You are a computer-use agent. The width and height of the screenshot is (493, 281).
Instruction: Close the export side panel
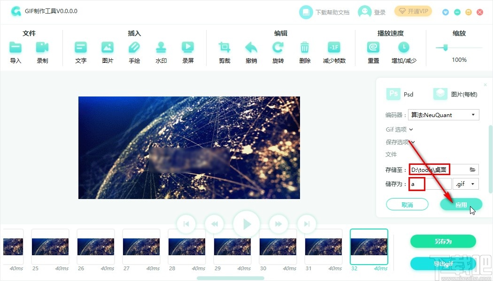485,85
